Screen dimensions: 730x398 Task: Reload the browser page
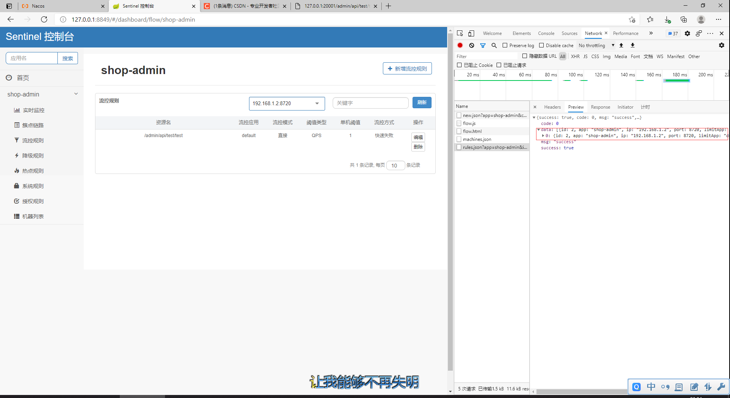click(44, 19)
